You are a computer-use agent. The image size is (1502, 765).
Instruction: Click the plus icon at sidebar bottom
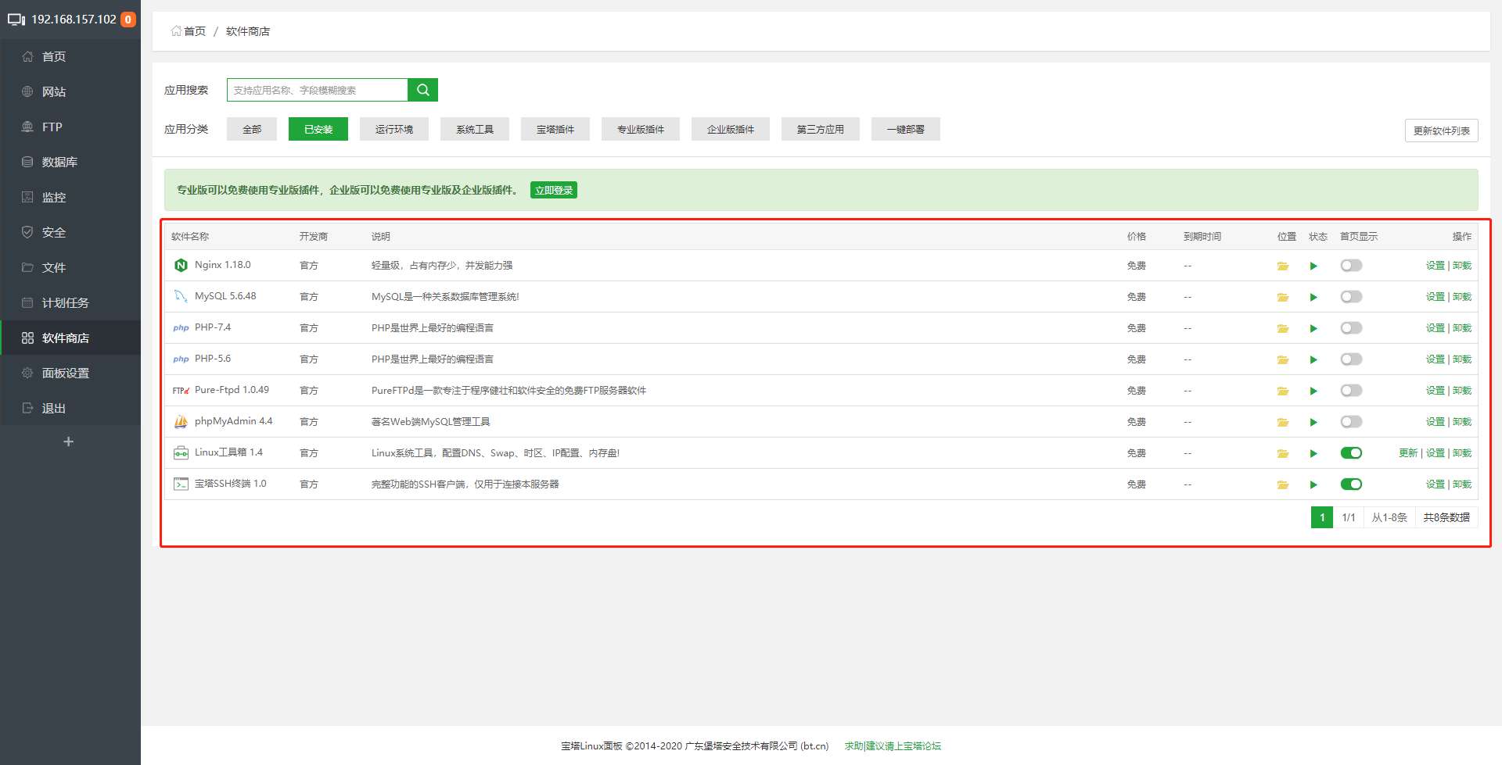tap(69, 441)
